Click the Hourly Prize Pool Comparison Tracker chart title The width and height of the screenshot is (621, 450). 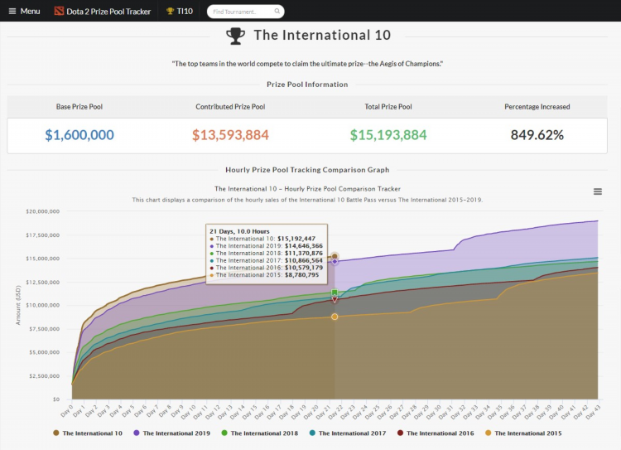click(307, 189)
